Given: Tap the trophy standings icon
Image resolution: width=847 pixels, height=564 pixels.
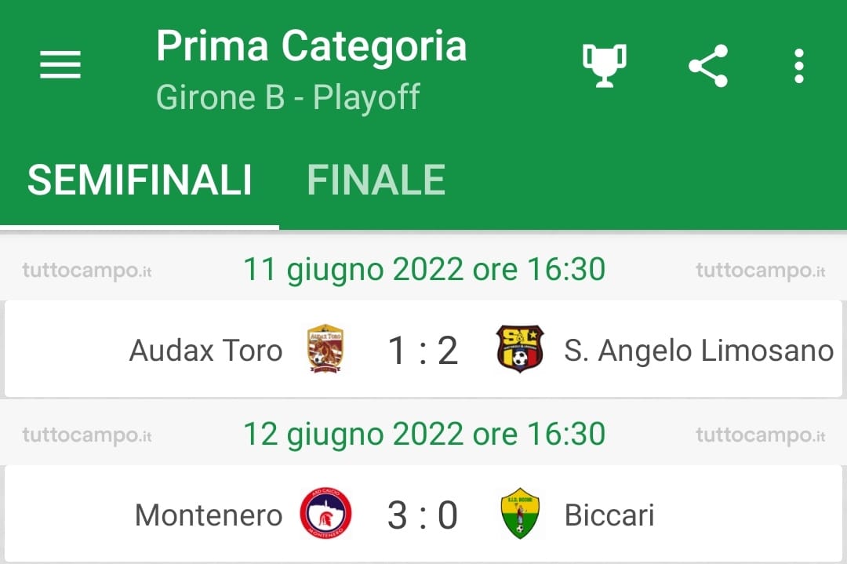Looking at the screenshot, I should [604, 65].
